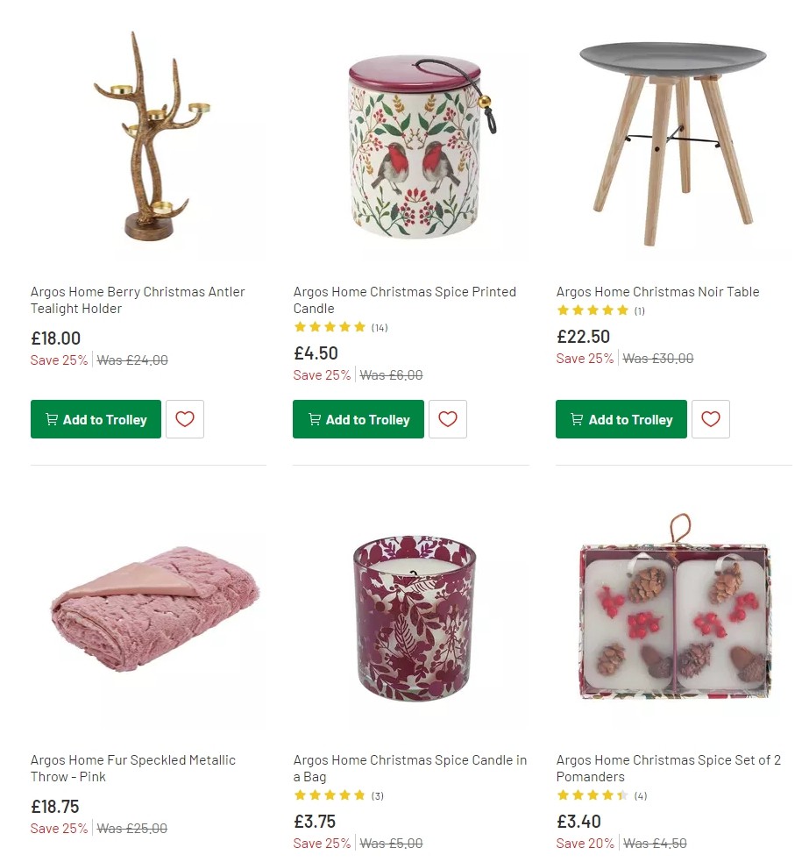Favourite the Christmas Spice Printed Candle
The image size is (802, 862).
click(x=447, y=419)
